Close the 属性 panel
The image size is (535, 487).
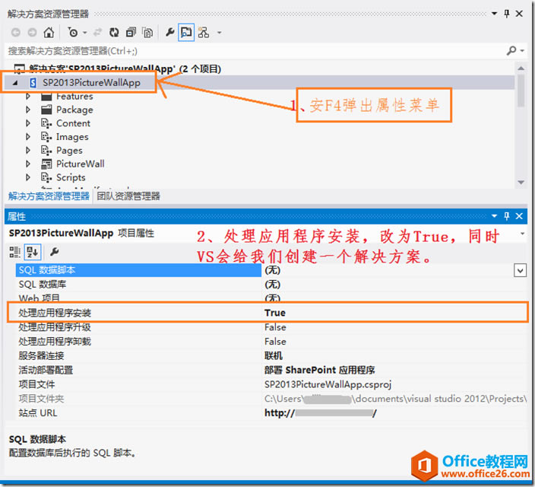pos(519,216)
